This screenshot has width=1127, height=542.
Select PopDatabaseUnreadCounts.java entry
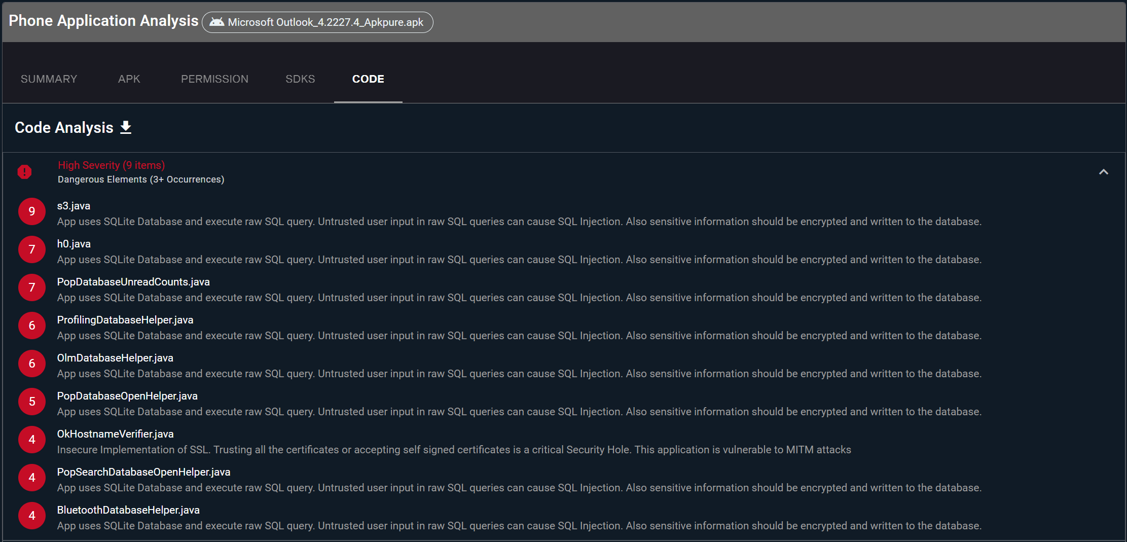click(x=133, y=282)
